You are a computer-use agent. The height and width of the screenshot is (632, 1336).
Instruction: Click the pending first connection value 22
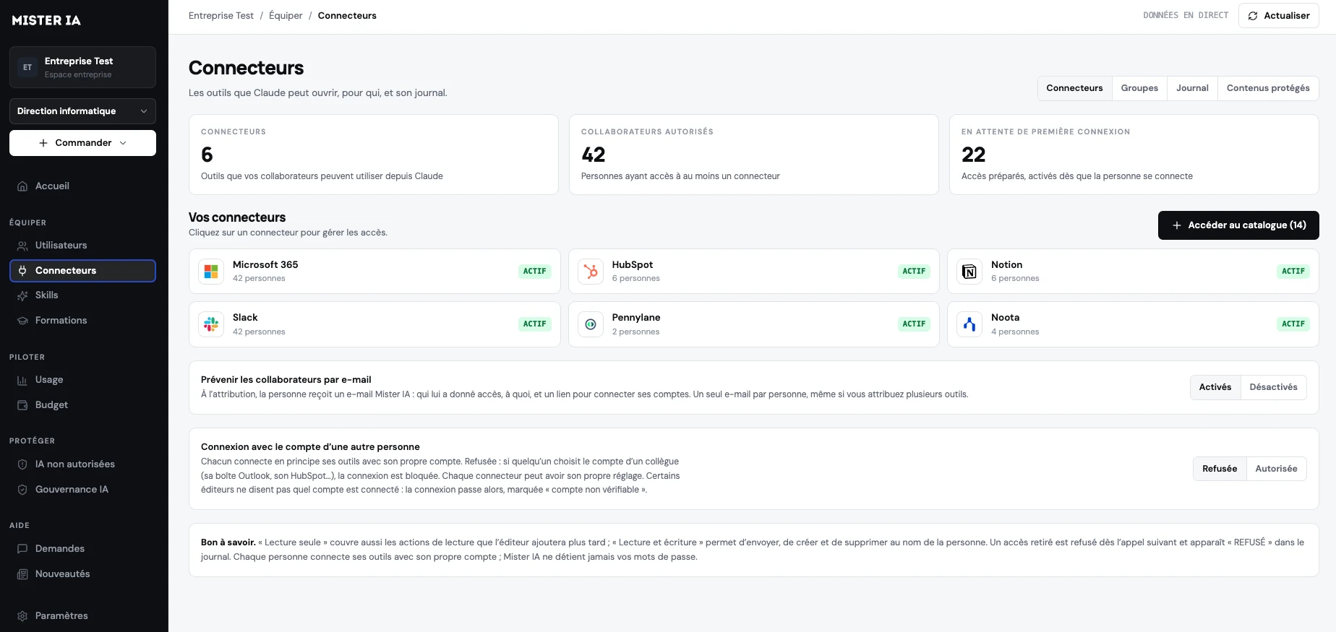(x=974, y=155)
